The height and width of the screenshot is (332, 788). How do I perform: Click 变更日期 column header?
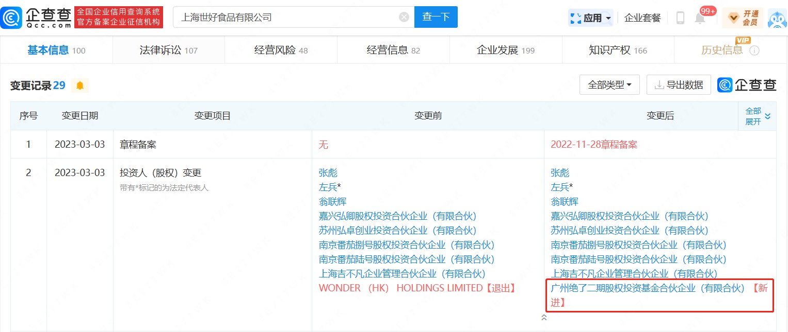click(x=80, y=116)
